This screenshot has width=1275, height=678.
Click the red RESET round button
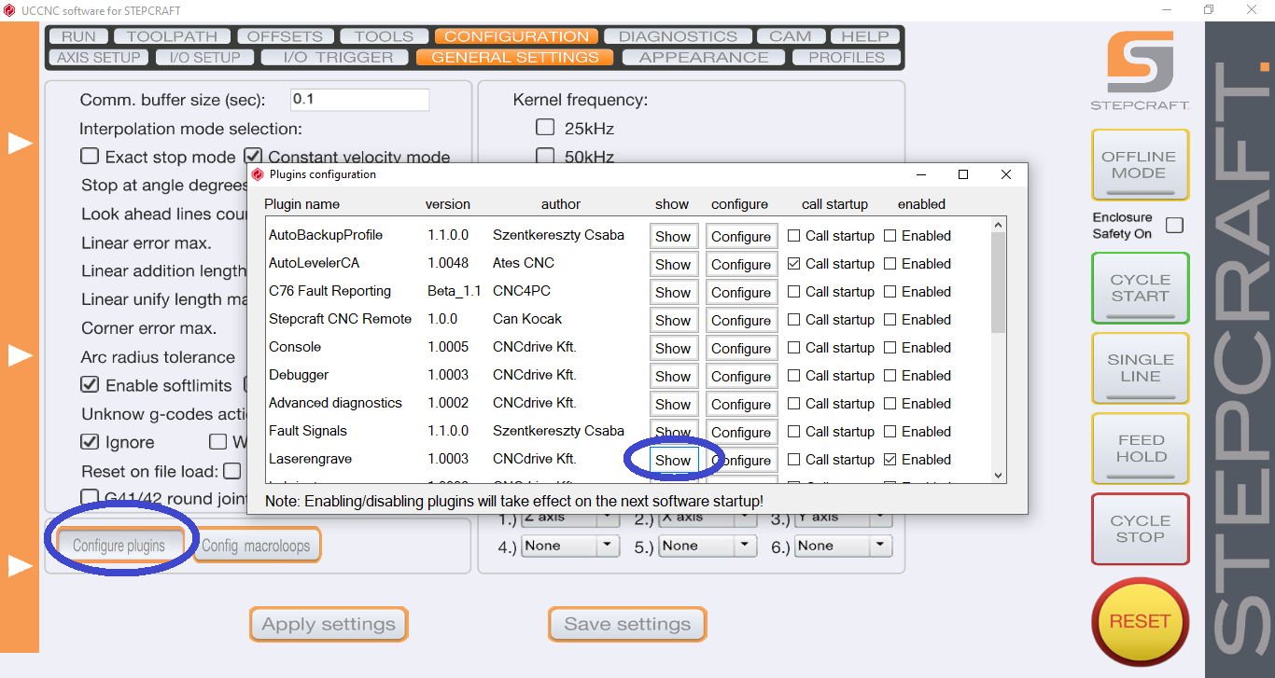1140,621
